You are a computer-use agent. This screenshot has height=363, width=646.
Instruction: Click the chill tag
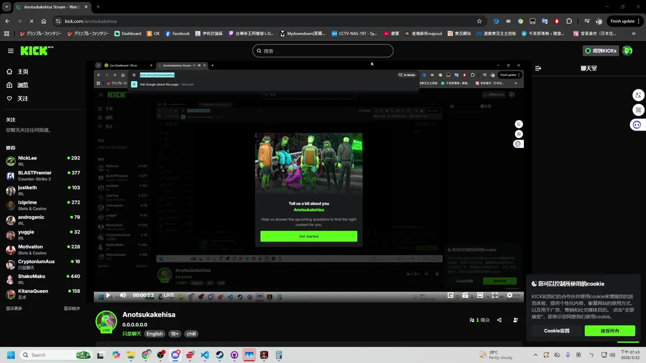[x=191, y=334]
